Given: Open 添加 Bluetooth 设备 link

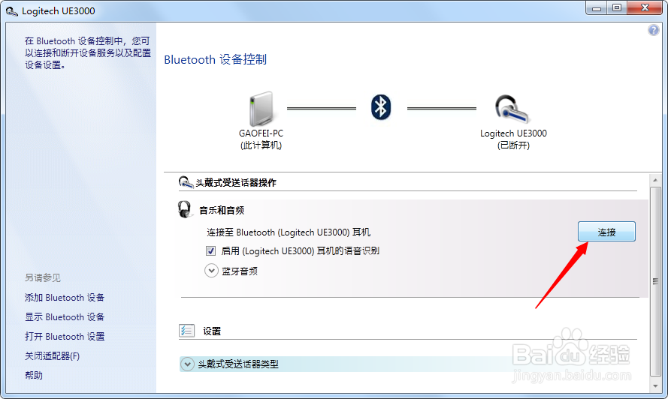Looking at the screenshot, I should tap(65, 297).
